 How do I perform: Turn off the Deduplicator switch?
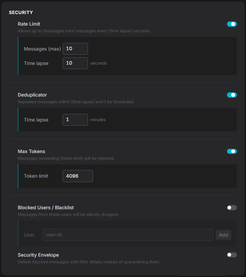click(x=232, y=95)
